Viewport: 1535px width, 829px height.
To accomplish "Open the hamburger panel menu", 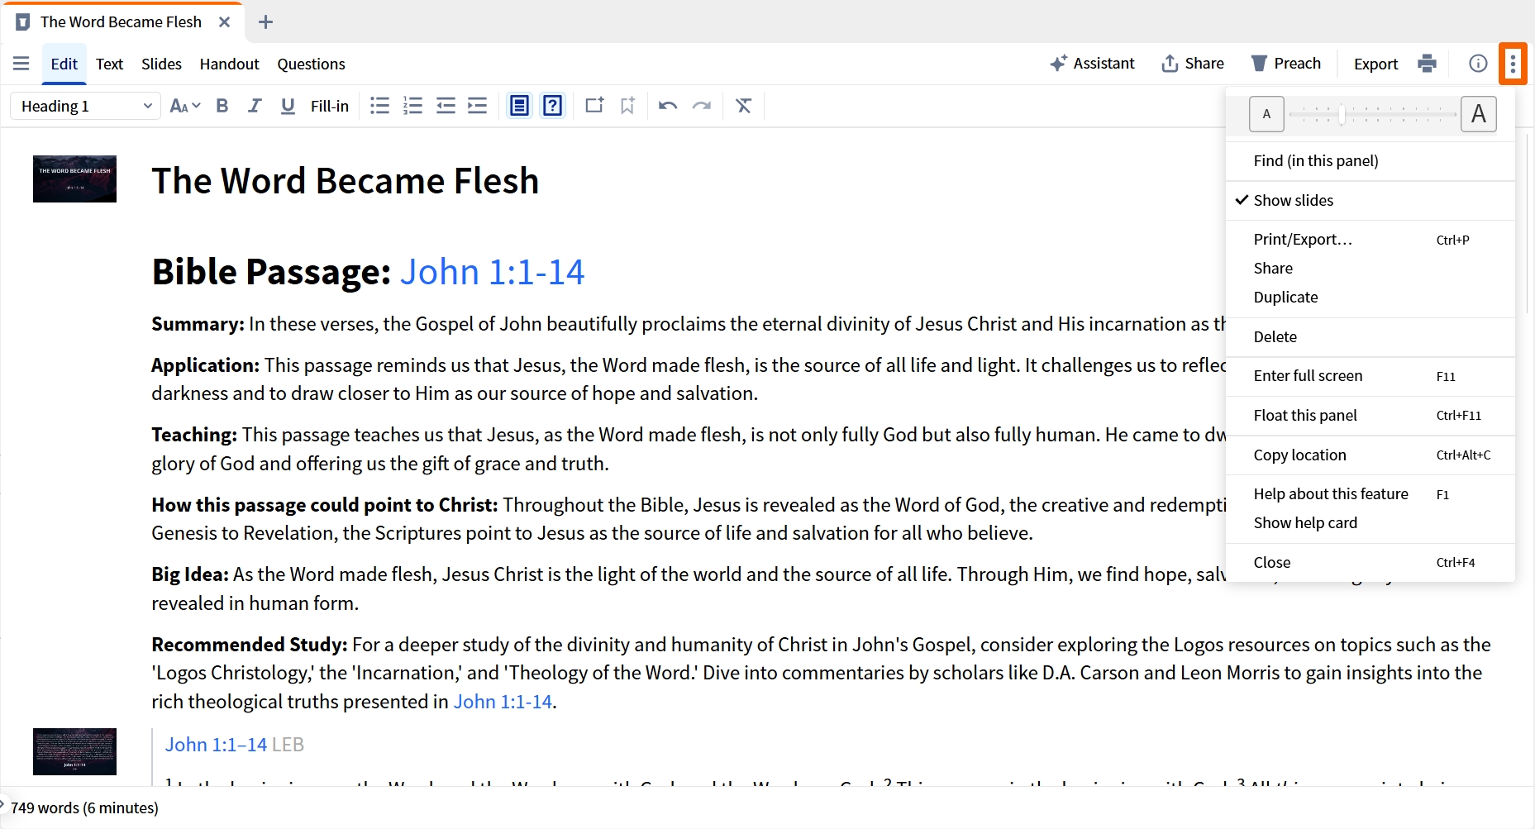I will [21, 64].
